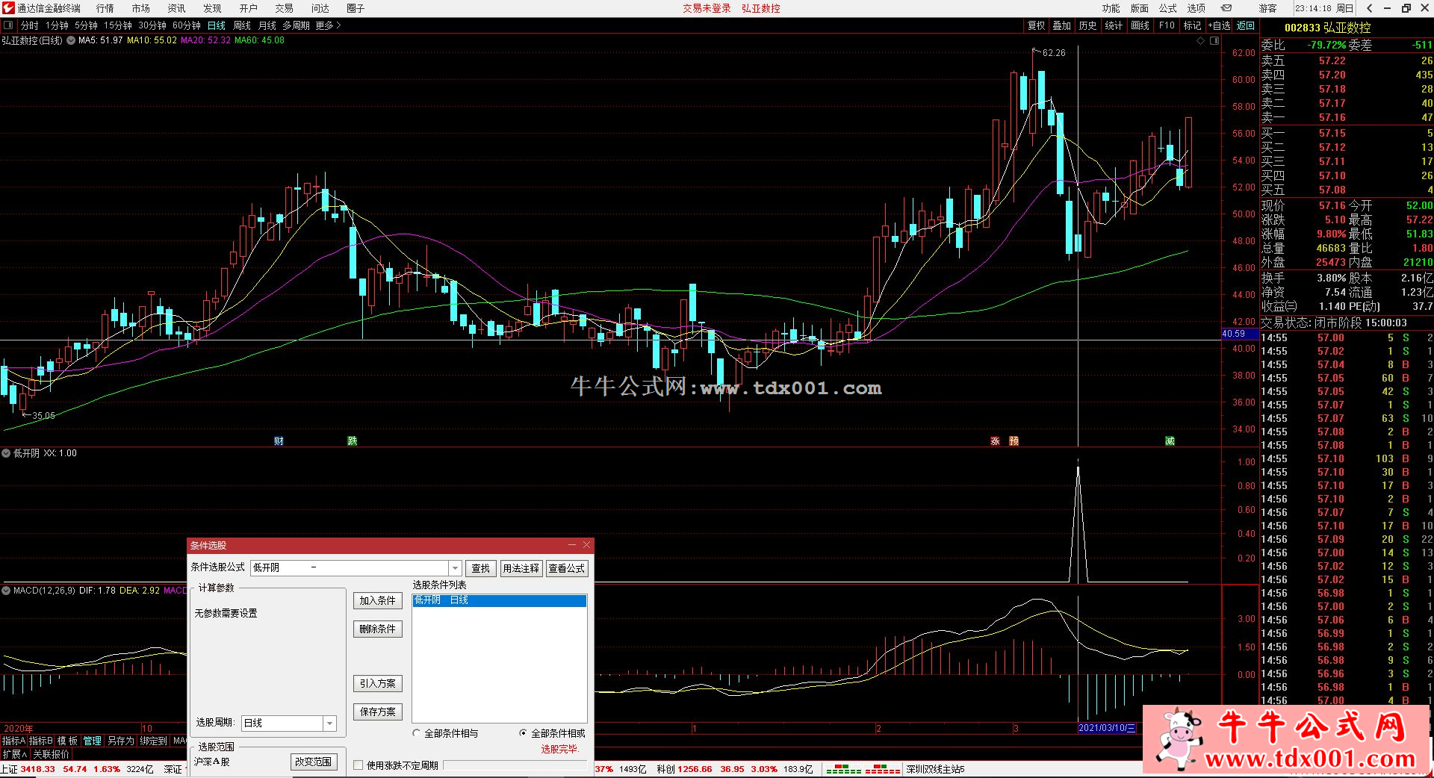This screenshot has height=778, width=1434.
Task: Open the MACD indicator settings round arrow
Action: click(6, 591)
